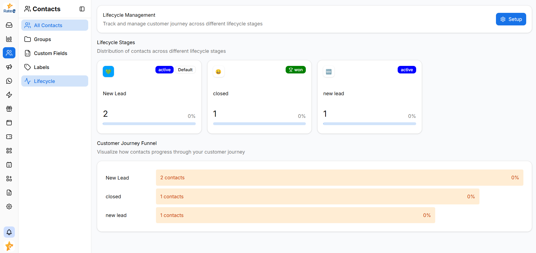Open the Campaigns megaphone icon
536x253 pixels.
coord(9,67)
